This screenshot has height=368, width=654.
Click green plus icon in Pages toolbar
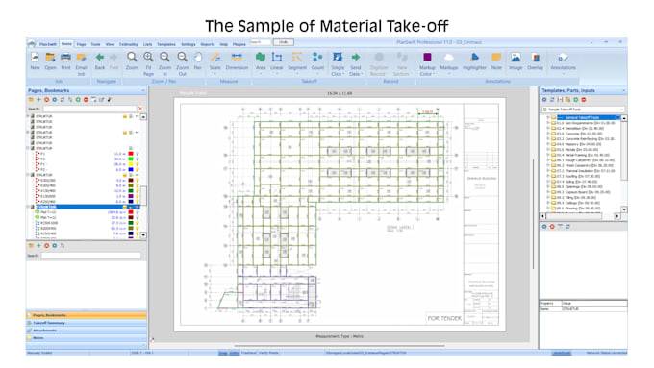38,100
